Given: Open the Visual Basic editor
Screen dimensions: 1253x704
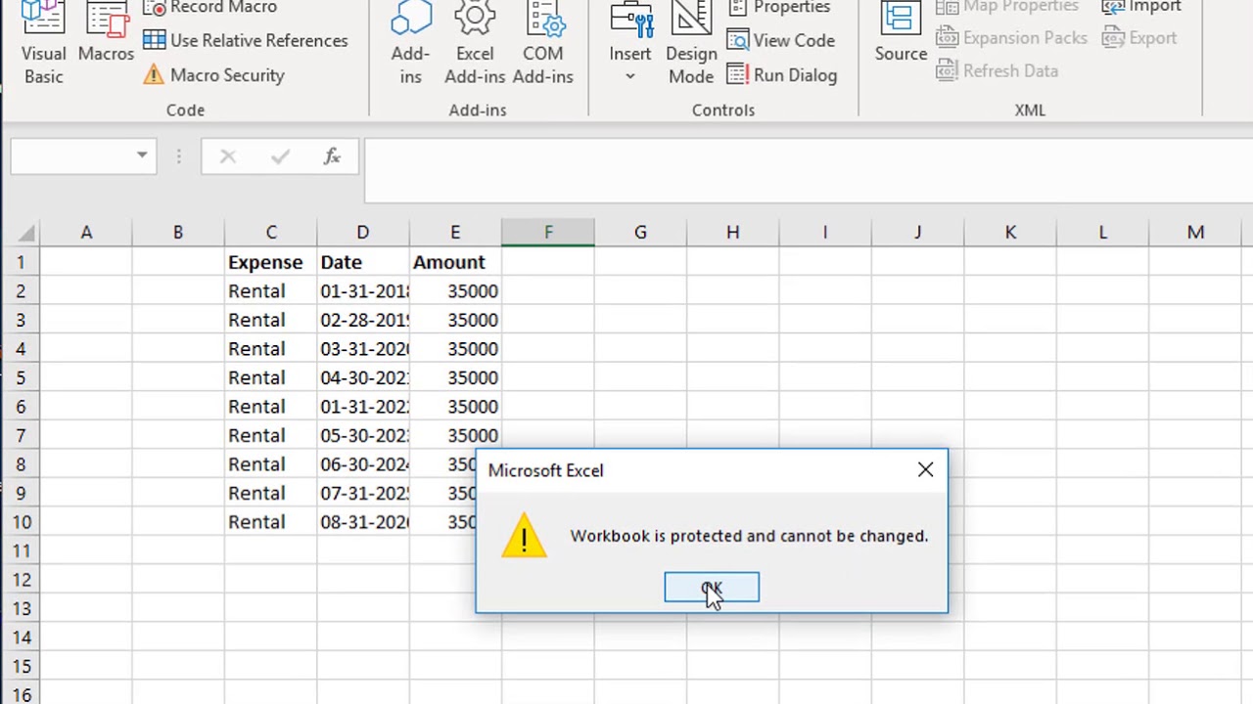Looking at the screenshot, I should (43, 44).
